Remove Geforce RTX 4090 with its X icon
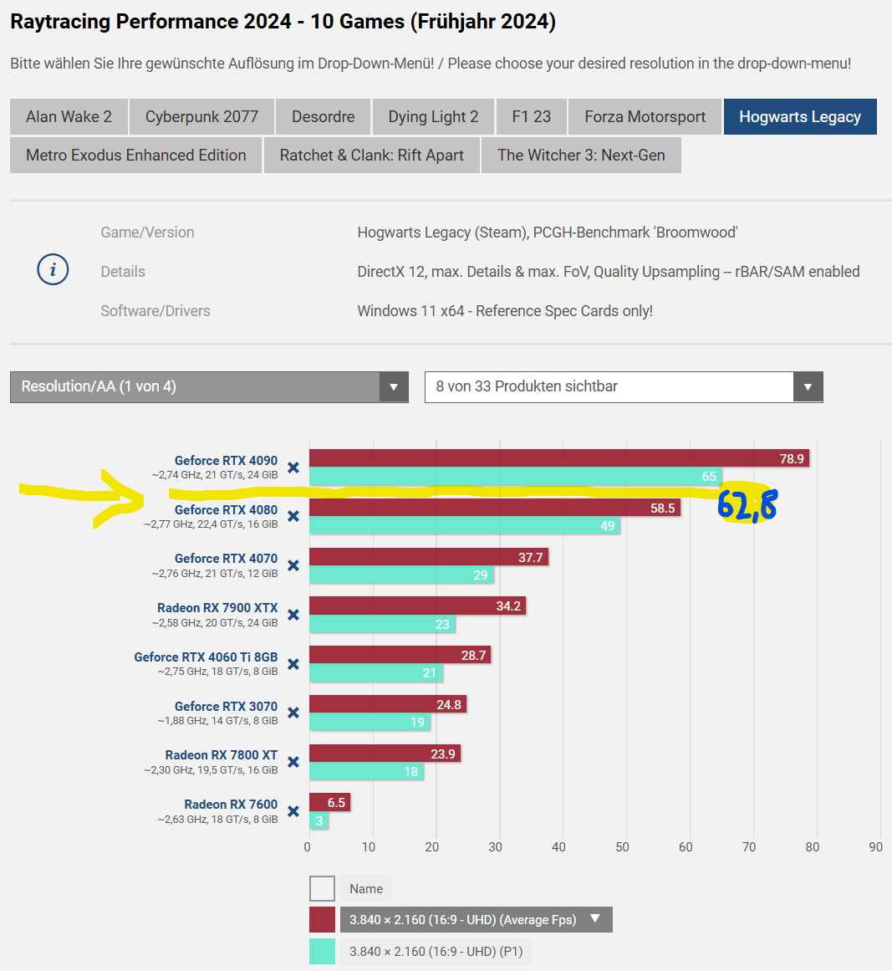The width and height of the screenshot is (892, 971). 293,468
